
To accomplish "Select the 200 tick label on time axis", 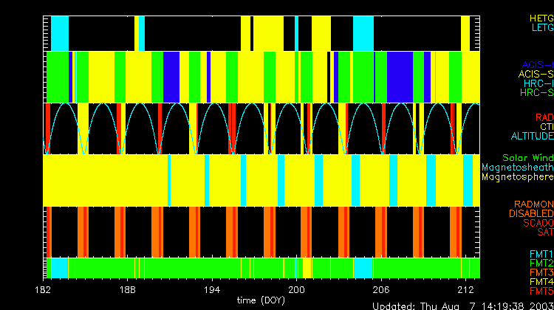I will (x=296, y=291).
